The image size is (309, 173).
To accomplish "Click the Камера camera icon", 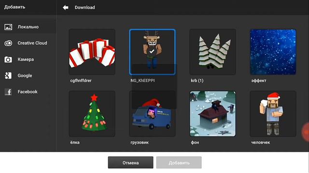I will coord(8,59).
